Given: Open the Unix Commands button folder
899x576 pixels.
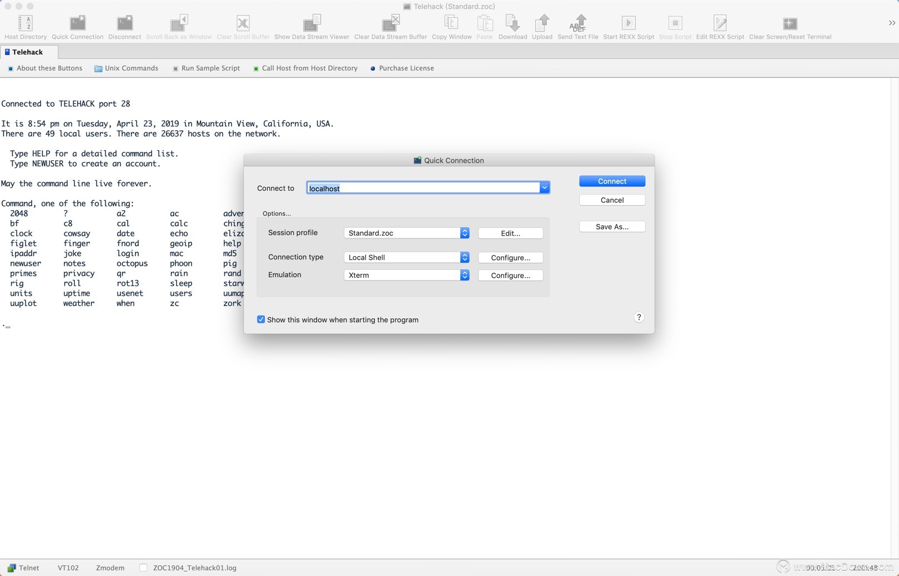Looking at the screenshot, I should pyautogui.click(x=126, y=68).
